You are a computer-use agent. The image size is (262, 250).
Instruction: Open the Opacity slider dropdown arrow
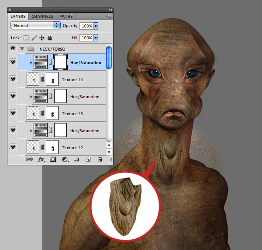(96, 26)
